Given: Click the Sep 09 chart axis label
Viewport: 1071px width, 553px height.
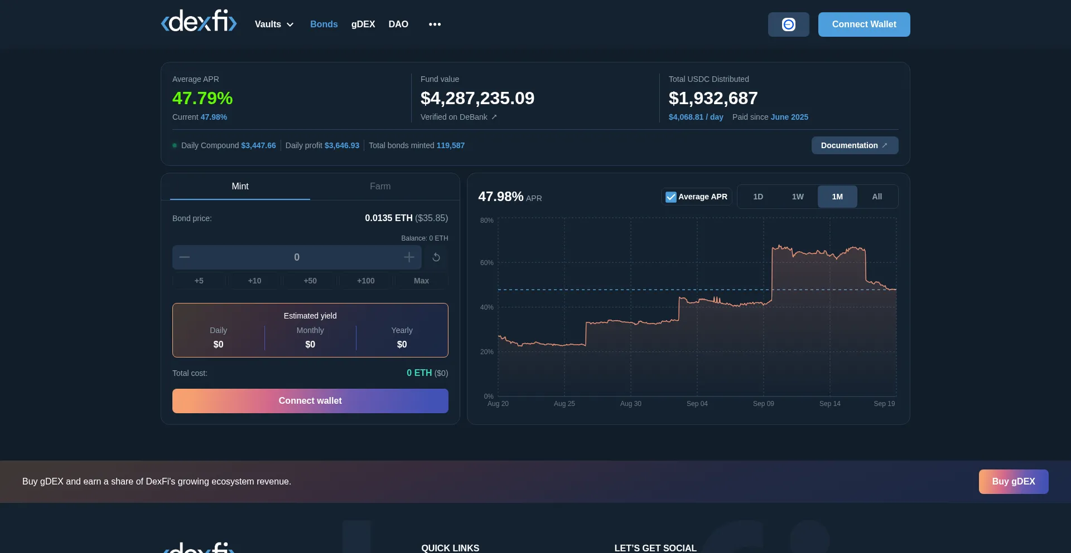Looking at the screenshot, I should coord(763,404).
